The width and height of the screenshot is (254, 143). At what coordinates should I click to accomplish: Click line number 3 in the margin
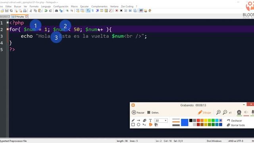(x=2, y=36)
